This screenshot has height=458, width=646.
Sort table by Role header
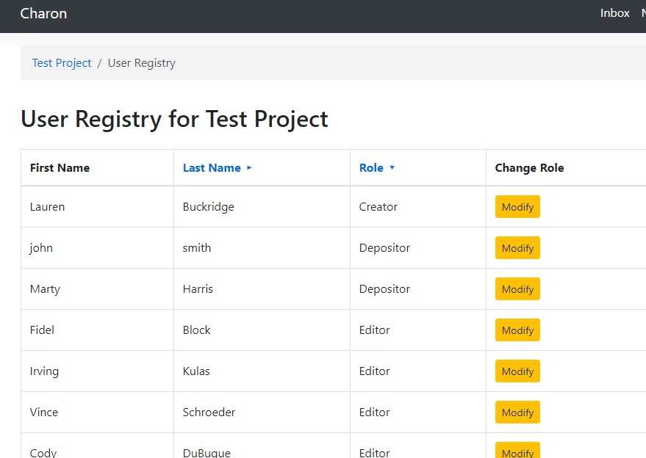pos(371,168)
